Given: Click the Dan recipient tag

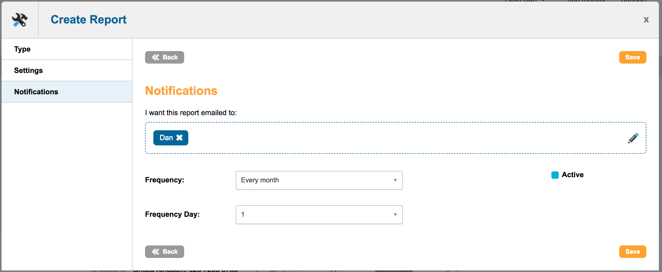Looking at the screenshot, I should [x=166, y=138].
